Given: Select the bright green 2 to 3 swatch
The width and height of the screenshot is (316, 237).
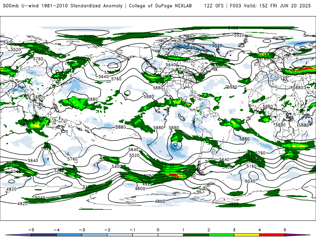Looking at the screenshot, I should (x=222, y=235).
